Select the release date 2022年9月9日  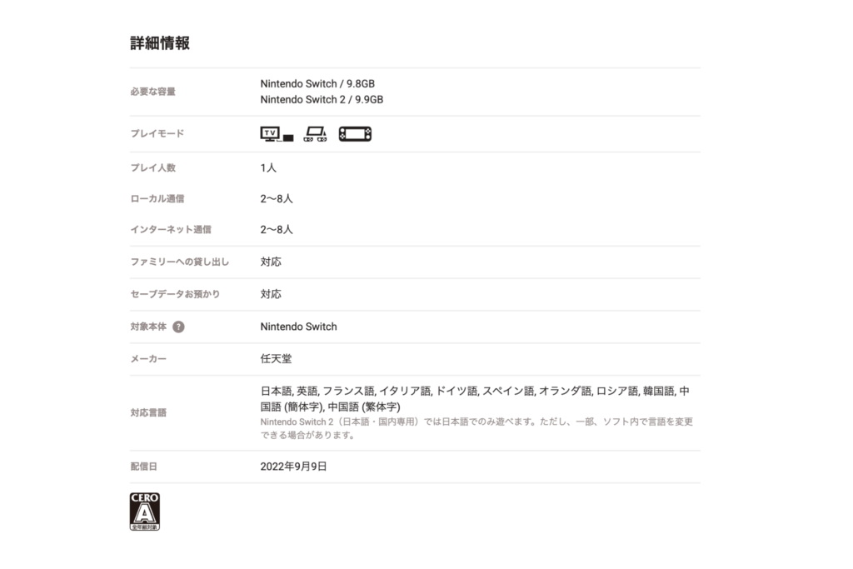(294, 467)
